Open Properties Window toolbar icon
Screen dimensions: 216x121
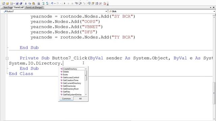[x=93, y=3]
